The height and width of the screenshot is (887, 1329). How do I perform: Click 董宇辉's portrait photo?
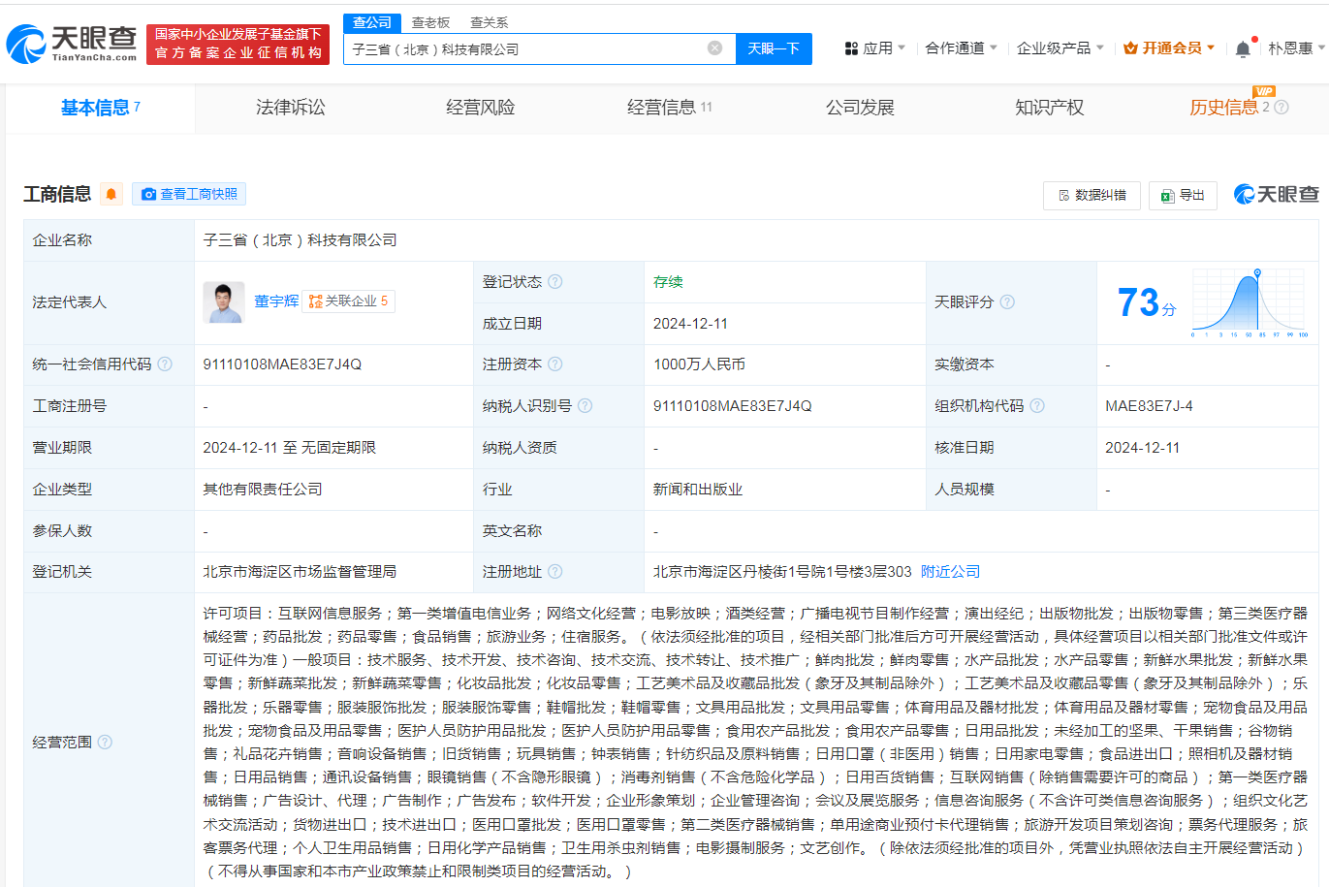pos(224,301)
